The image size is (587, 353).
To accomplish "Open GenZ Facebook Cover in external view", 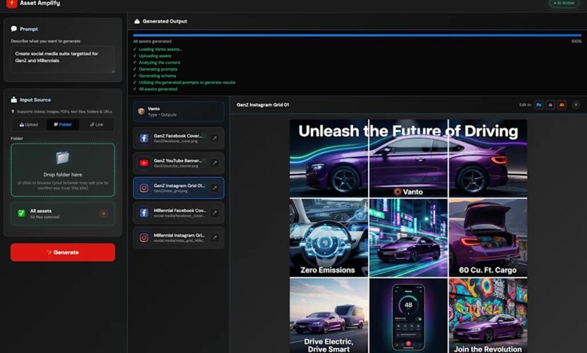I will point(214,138).
